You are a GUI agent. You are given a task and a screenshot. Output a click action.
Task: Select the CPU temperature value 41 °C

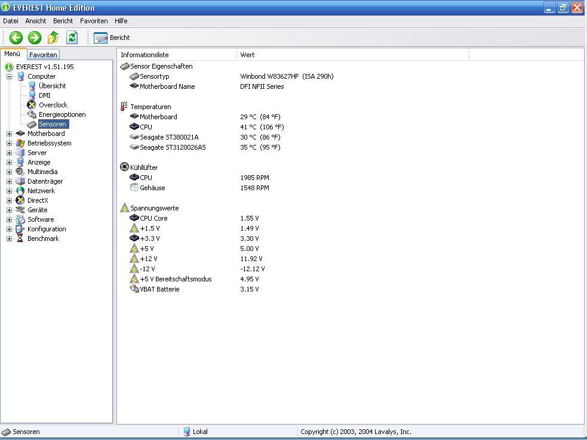[262, 127]
